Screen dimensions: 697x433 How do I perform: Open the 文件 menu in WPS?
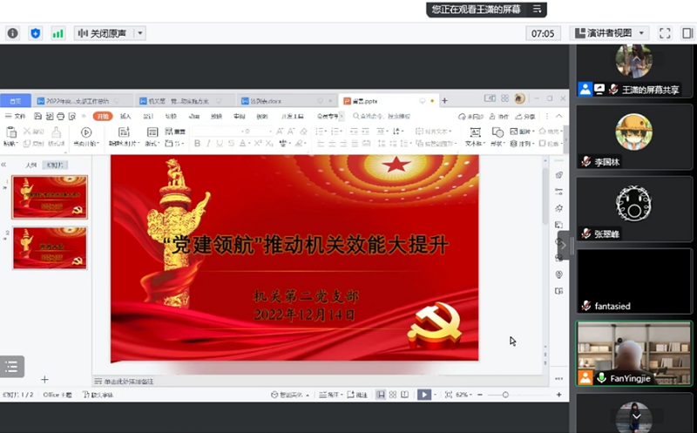pos(16,117)
